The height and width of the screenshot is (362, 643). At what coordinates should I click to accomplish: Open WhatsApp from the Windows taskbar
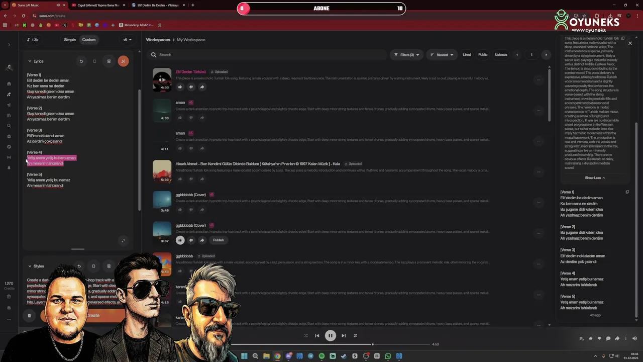[388, 356]
